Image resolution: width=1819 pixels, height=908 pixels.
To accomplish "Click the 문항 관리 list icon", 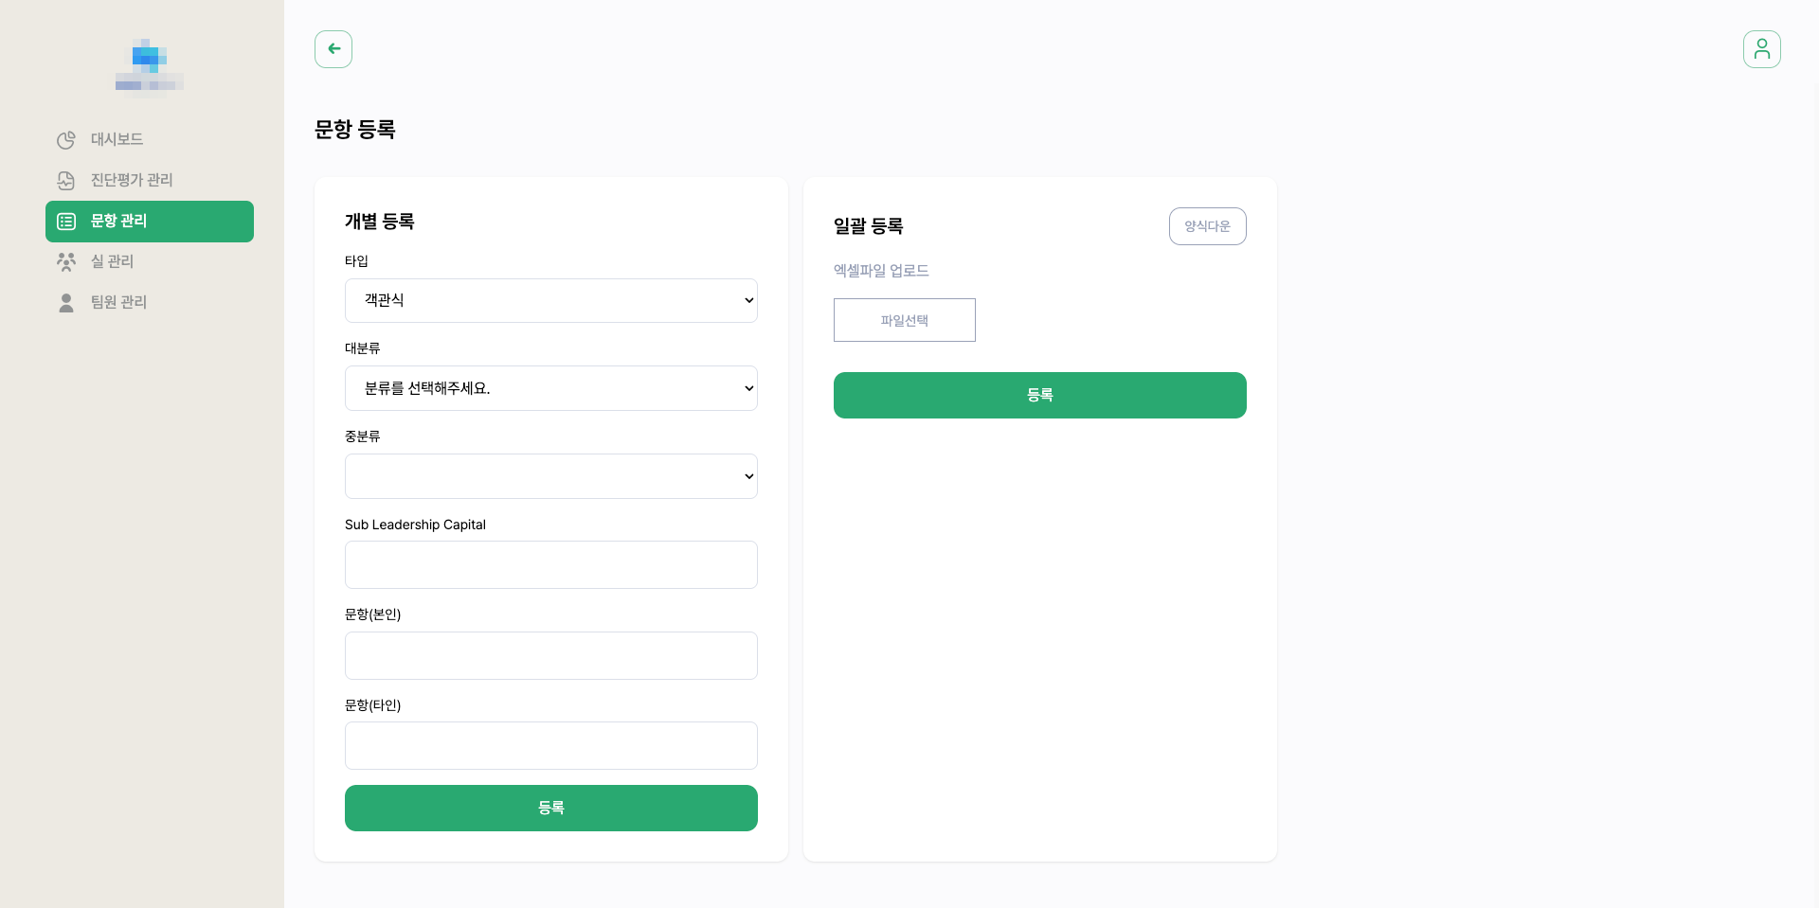I will [66, 222].
